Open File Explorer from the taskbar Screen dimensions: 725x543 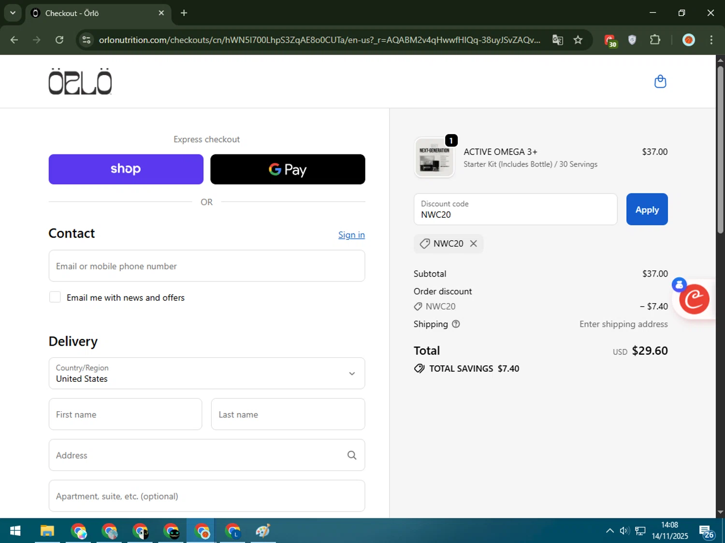pos(47,531)
